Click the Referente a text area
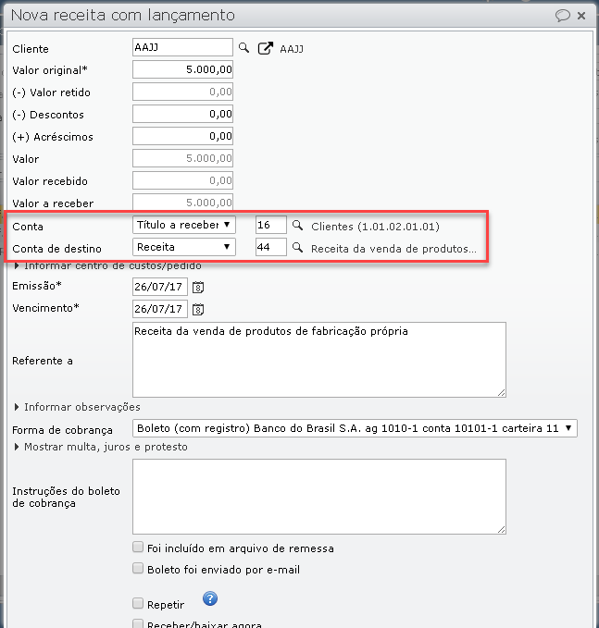Image resolution: width=599 pixels, height=628 pixels. tap(319, 360)
